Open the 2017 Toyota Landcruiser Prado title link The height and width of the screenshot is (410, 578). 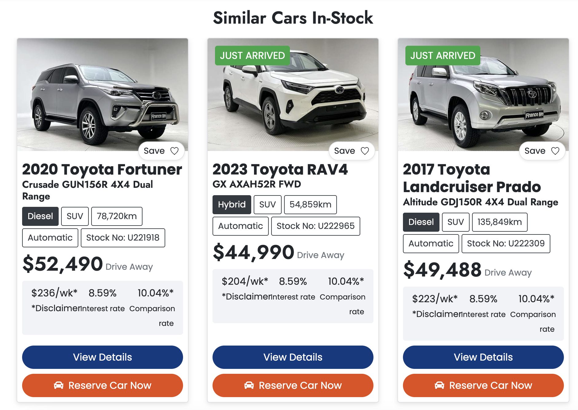pos(472,178)
